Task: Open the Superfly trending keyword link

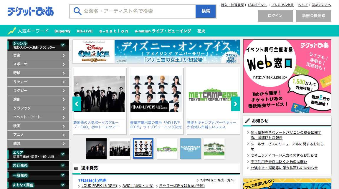Action: click(x=62, y=31)
